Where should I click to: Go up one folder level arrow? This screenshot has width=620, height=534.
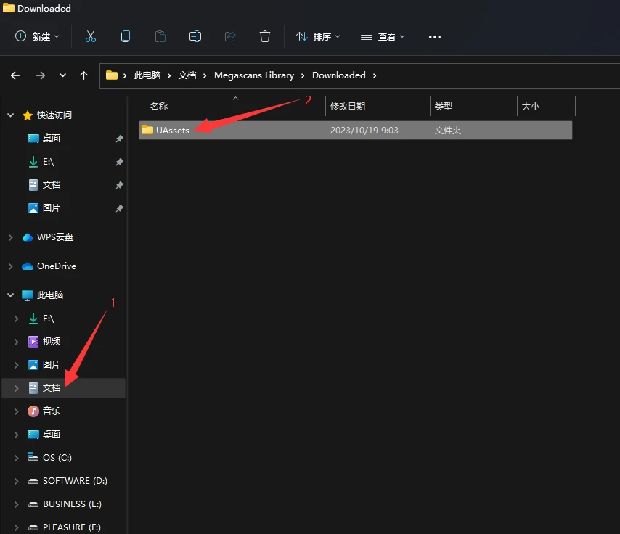(x=83, y=75)
